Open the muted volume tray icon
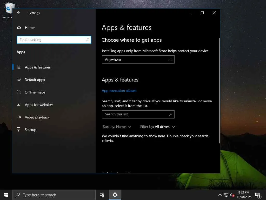This screenshot has height=200, width=266. coord(232,195)
